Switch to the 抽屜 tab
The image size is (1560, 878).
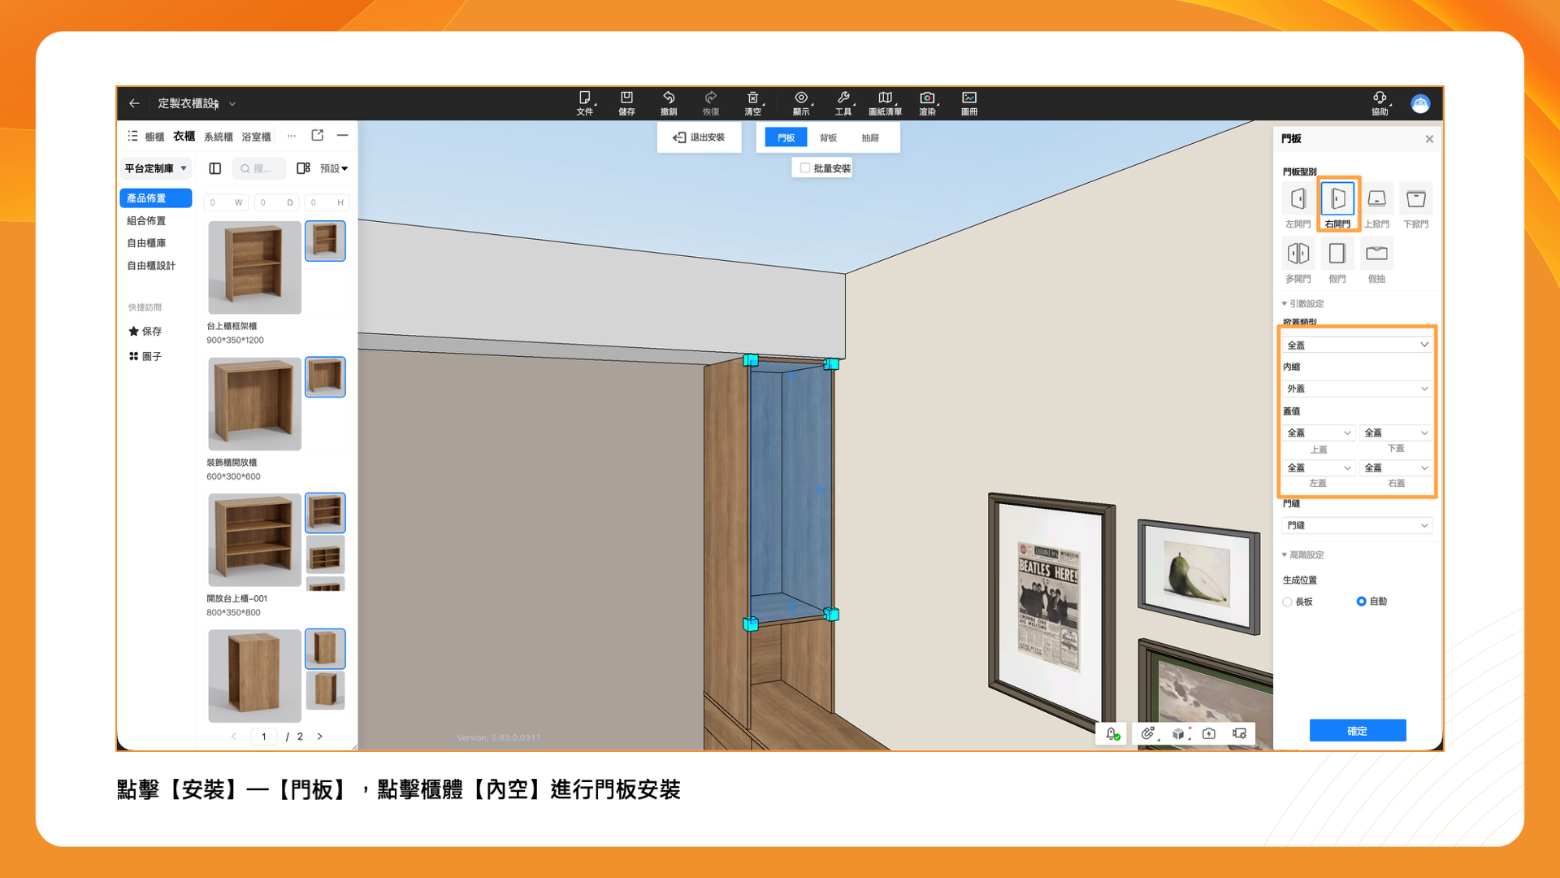(x=870, y=138)
